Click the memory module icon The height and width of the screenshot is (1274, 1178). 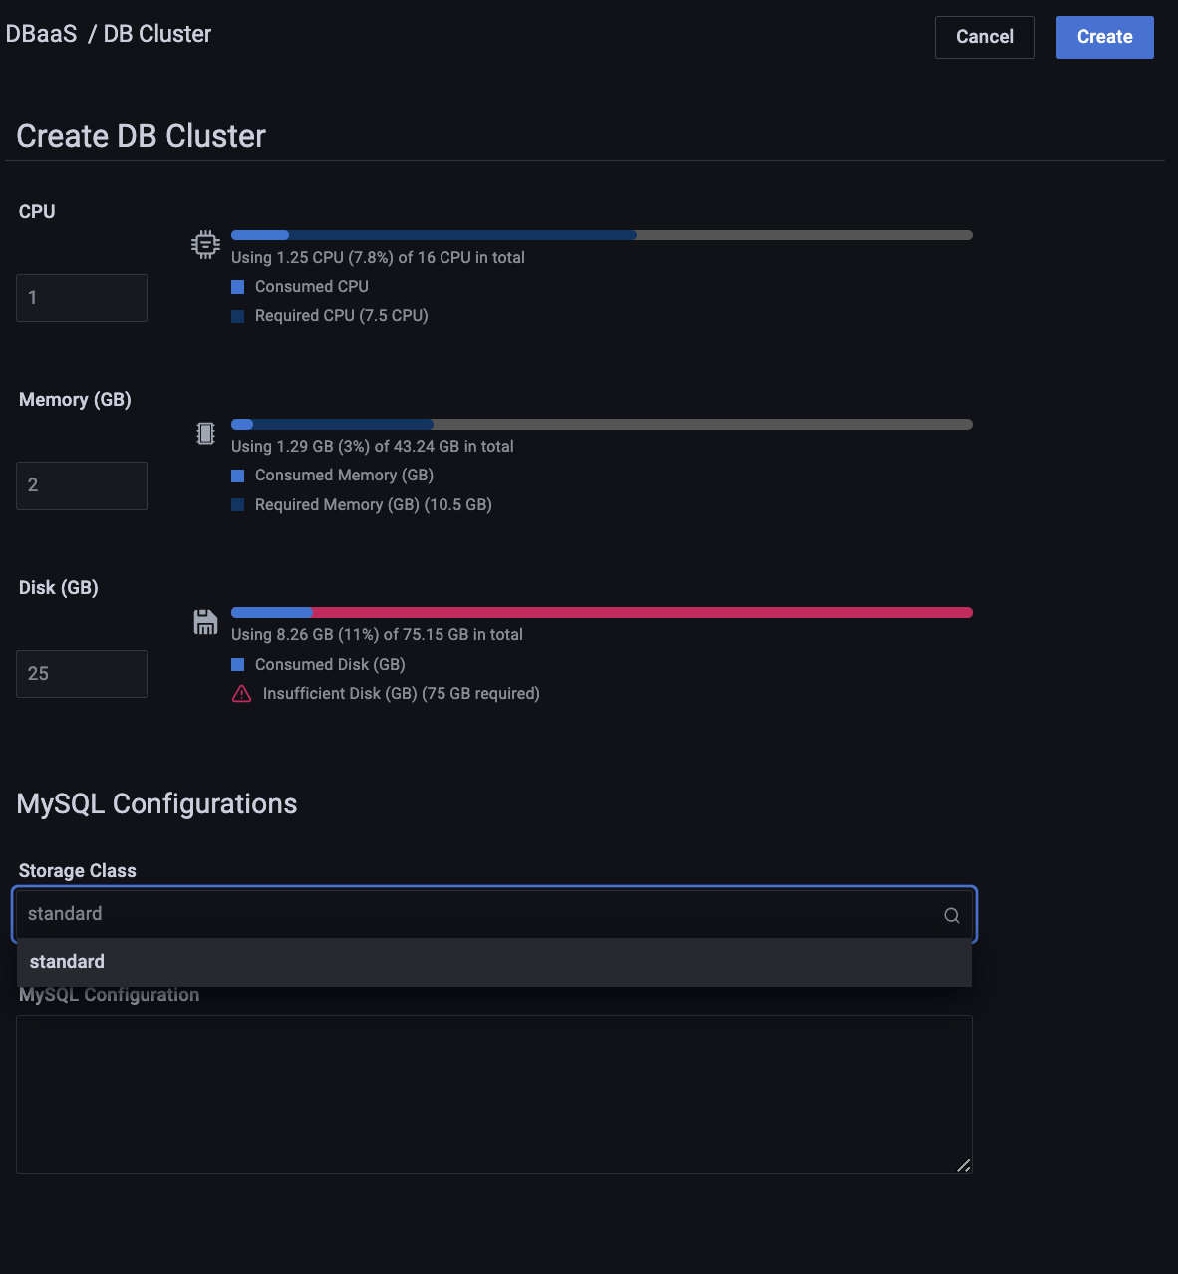(205, 433)
